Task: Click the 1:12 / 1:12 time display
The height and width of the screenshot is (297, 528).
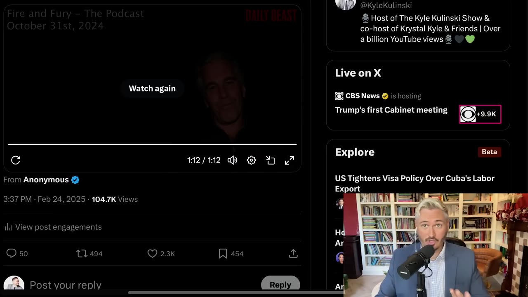Action: pos(204,160)
